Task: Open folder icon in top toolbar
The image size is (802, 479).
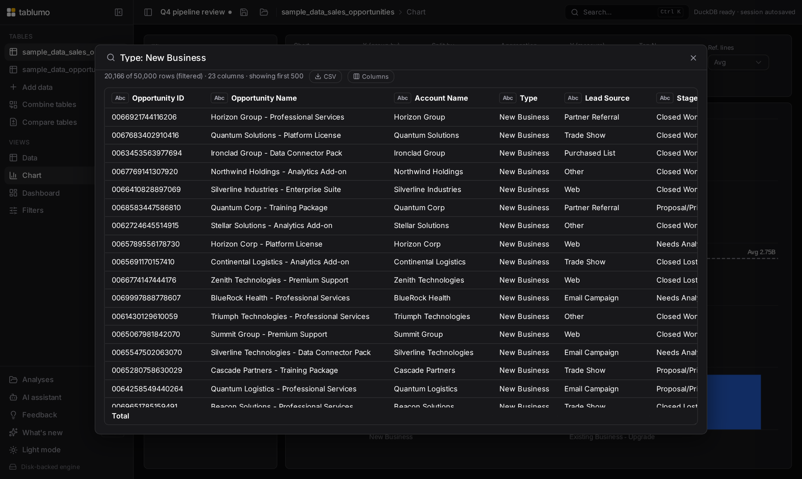Action: coord(264,12)
